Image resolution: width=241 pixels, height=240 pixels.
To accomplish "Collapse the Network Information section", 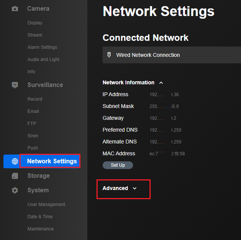I will click(x=161, y=83).
